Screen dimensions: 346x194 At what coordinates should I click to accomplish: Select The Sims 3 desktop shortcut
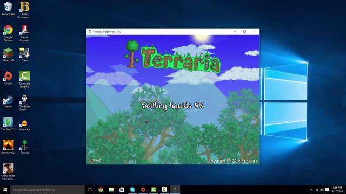[x=8, y=124]
